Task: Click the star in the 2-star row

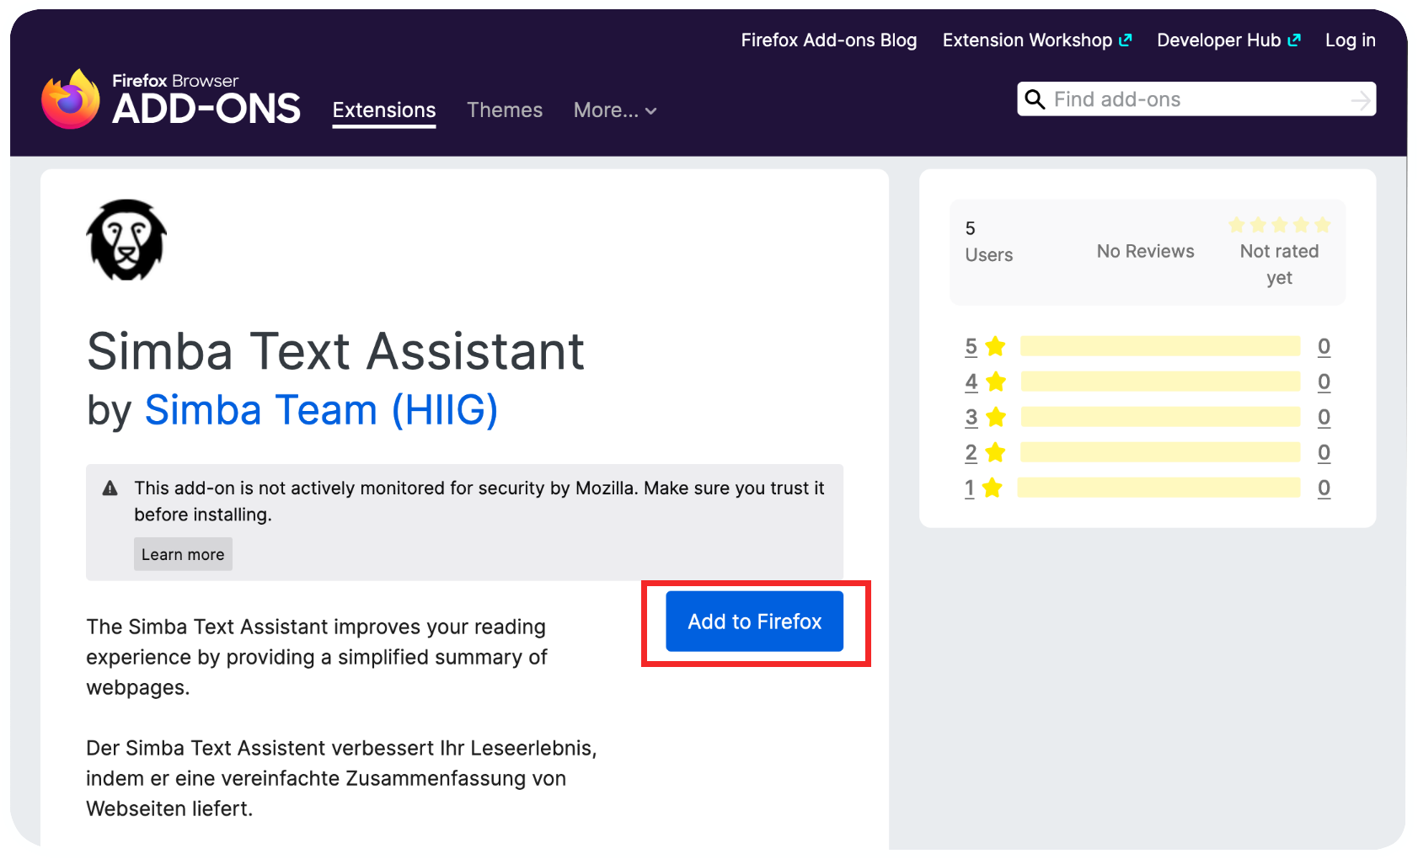Action: (996, 452)
